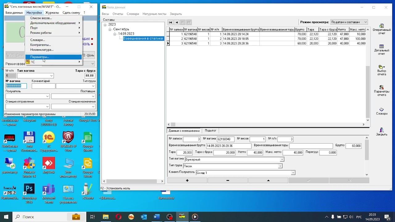Screen dimensions: 395x222
Task: Edit the record with the up-triangle button
Action: coord(268,181)
